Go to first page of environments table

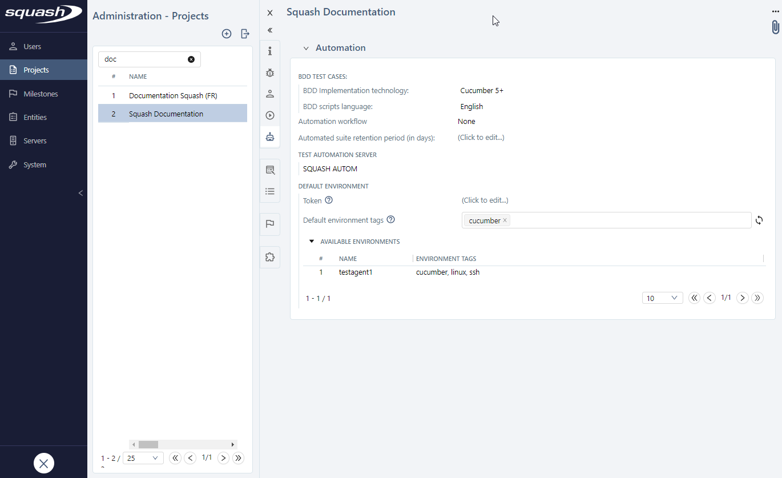(x=694, y=298)
